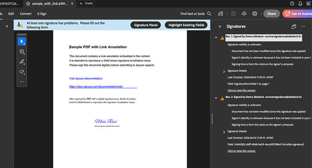Click view this version for Rev. 2

tap(241, 151)
